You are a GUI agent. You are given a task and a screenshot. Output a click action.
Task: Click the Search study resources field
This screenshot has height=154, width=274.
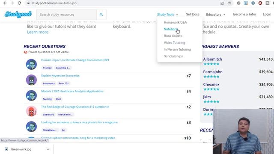(67, 15)
